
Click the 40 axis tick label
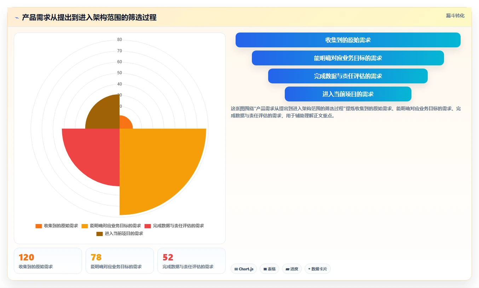(120, 84)
